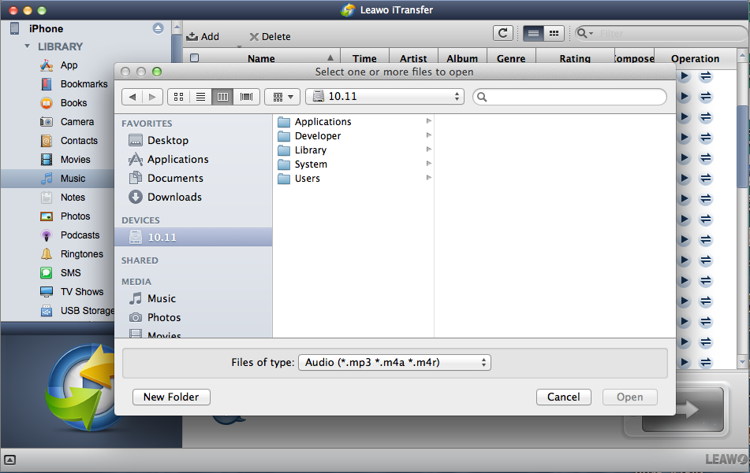Go back using the dialog's back arrow
The height and width of the screenshot is (473, 750).
(132, 97)
